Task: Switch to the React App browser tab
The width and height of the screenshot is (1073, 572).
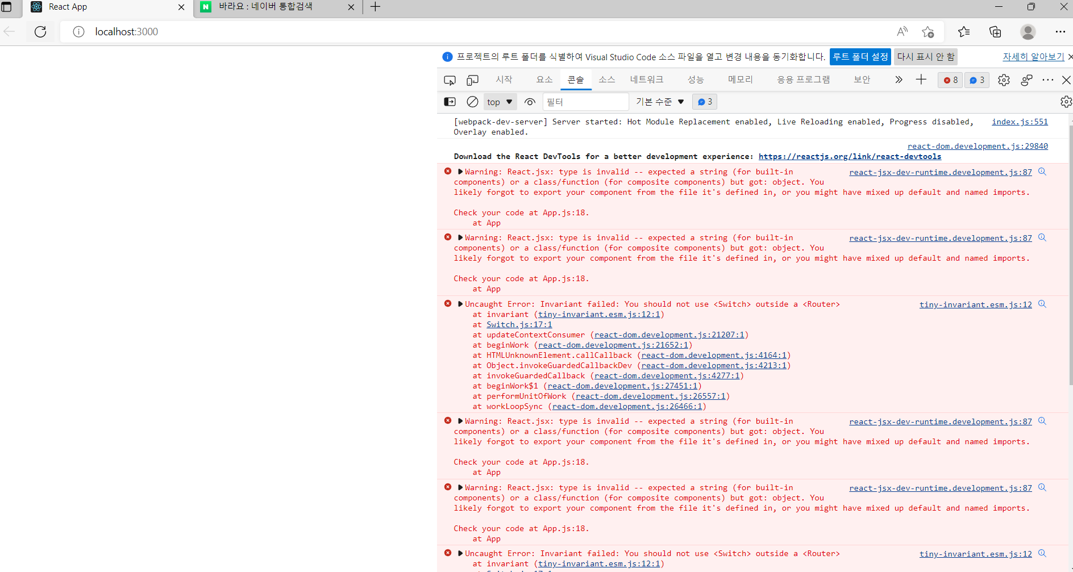Action: (108, 8)
